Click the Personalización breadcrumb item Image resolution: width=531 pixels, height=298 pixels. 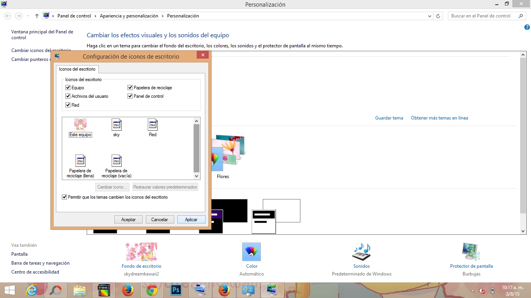click(183, 16)
